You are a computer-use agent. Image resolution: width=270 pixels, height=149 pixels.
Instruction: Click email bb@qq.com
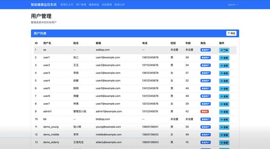tap(103, 119)
